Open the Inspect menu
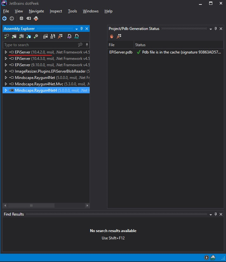Image resolution: width=226 pixels, height=262 pixels. point(56,11)
